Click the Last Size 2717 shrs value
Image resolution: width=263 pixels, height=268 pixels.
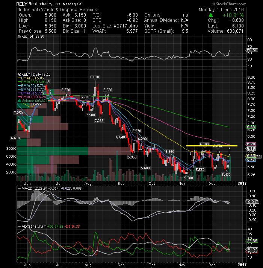pos(127,26)
